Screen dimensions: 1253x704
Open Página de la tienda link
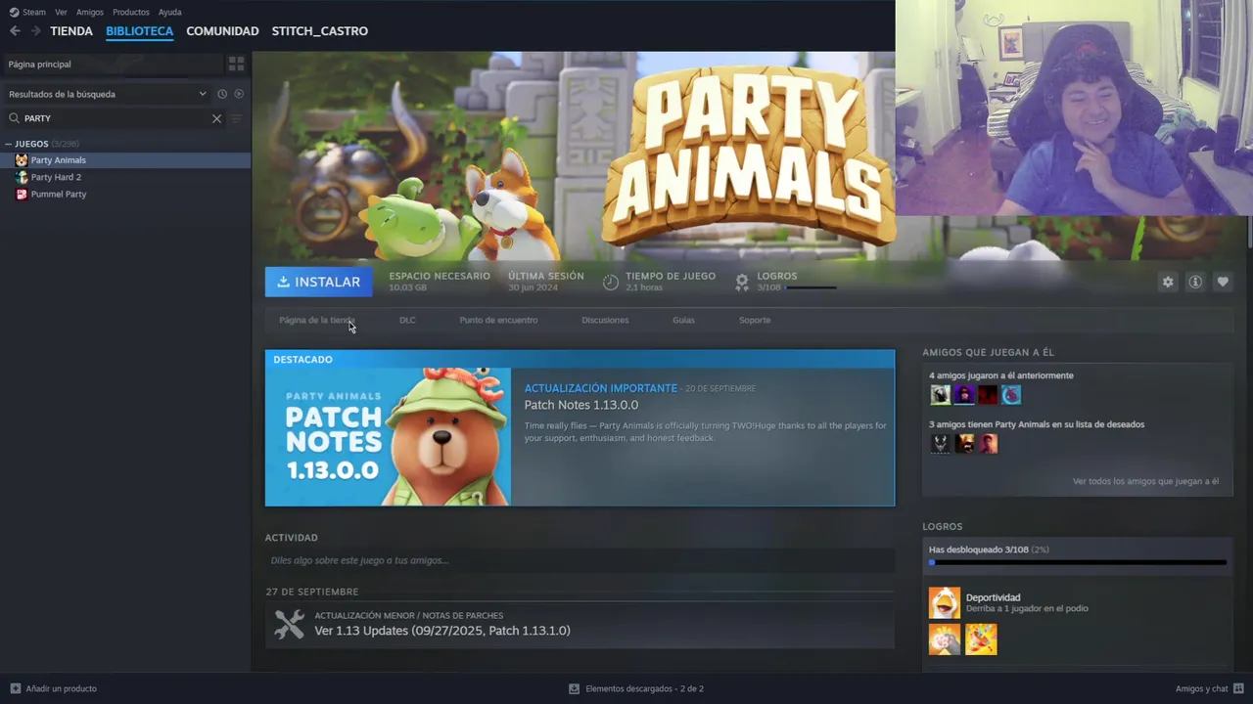tap(316, 320)
